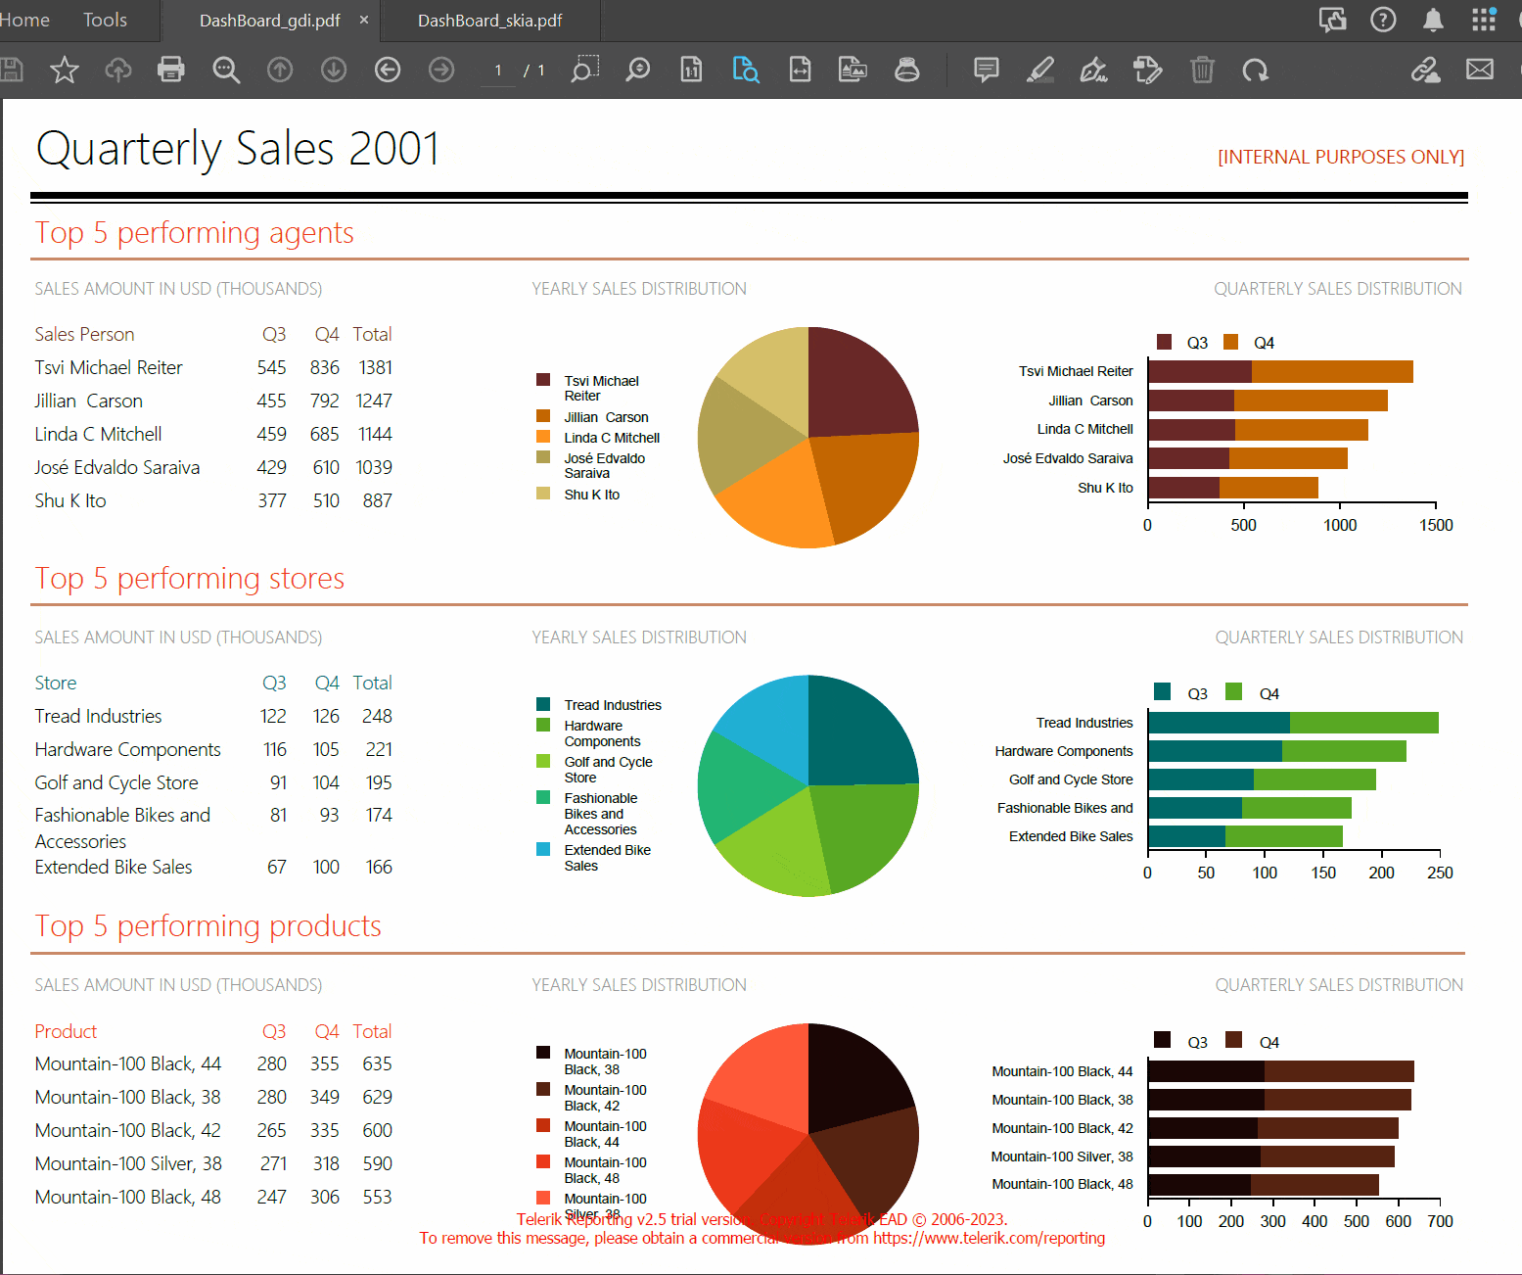This screenshot has width=1522, height=1275.
Task: Open the Home menu
Action: [25, 20]
